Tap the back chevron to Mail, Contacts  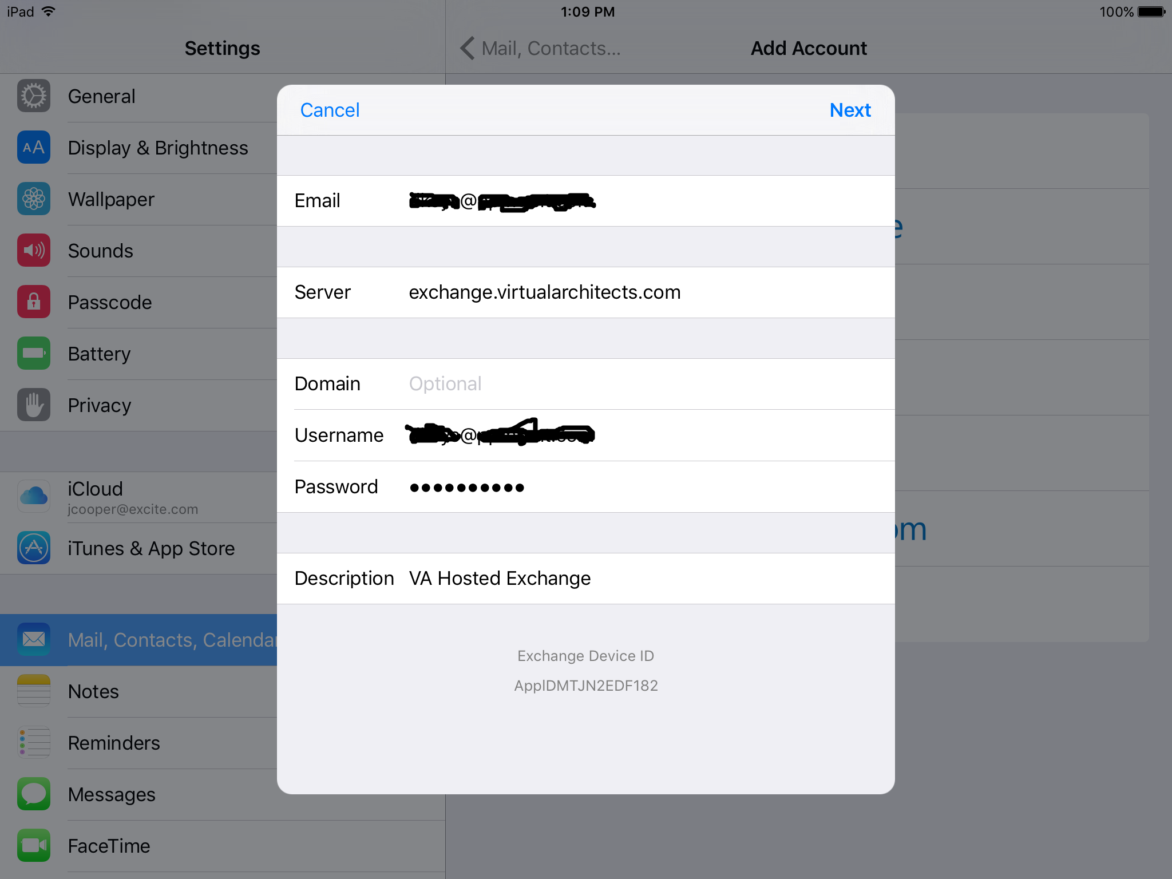468,49
